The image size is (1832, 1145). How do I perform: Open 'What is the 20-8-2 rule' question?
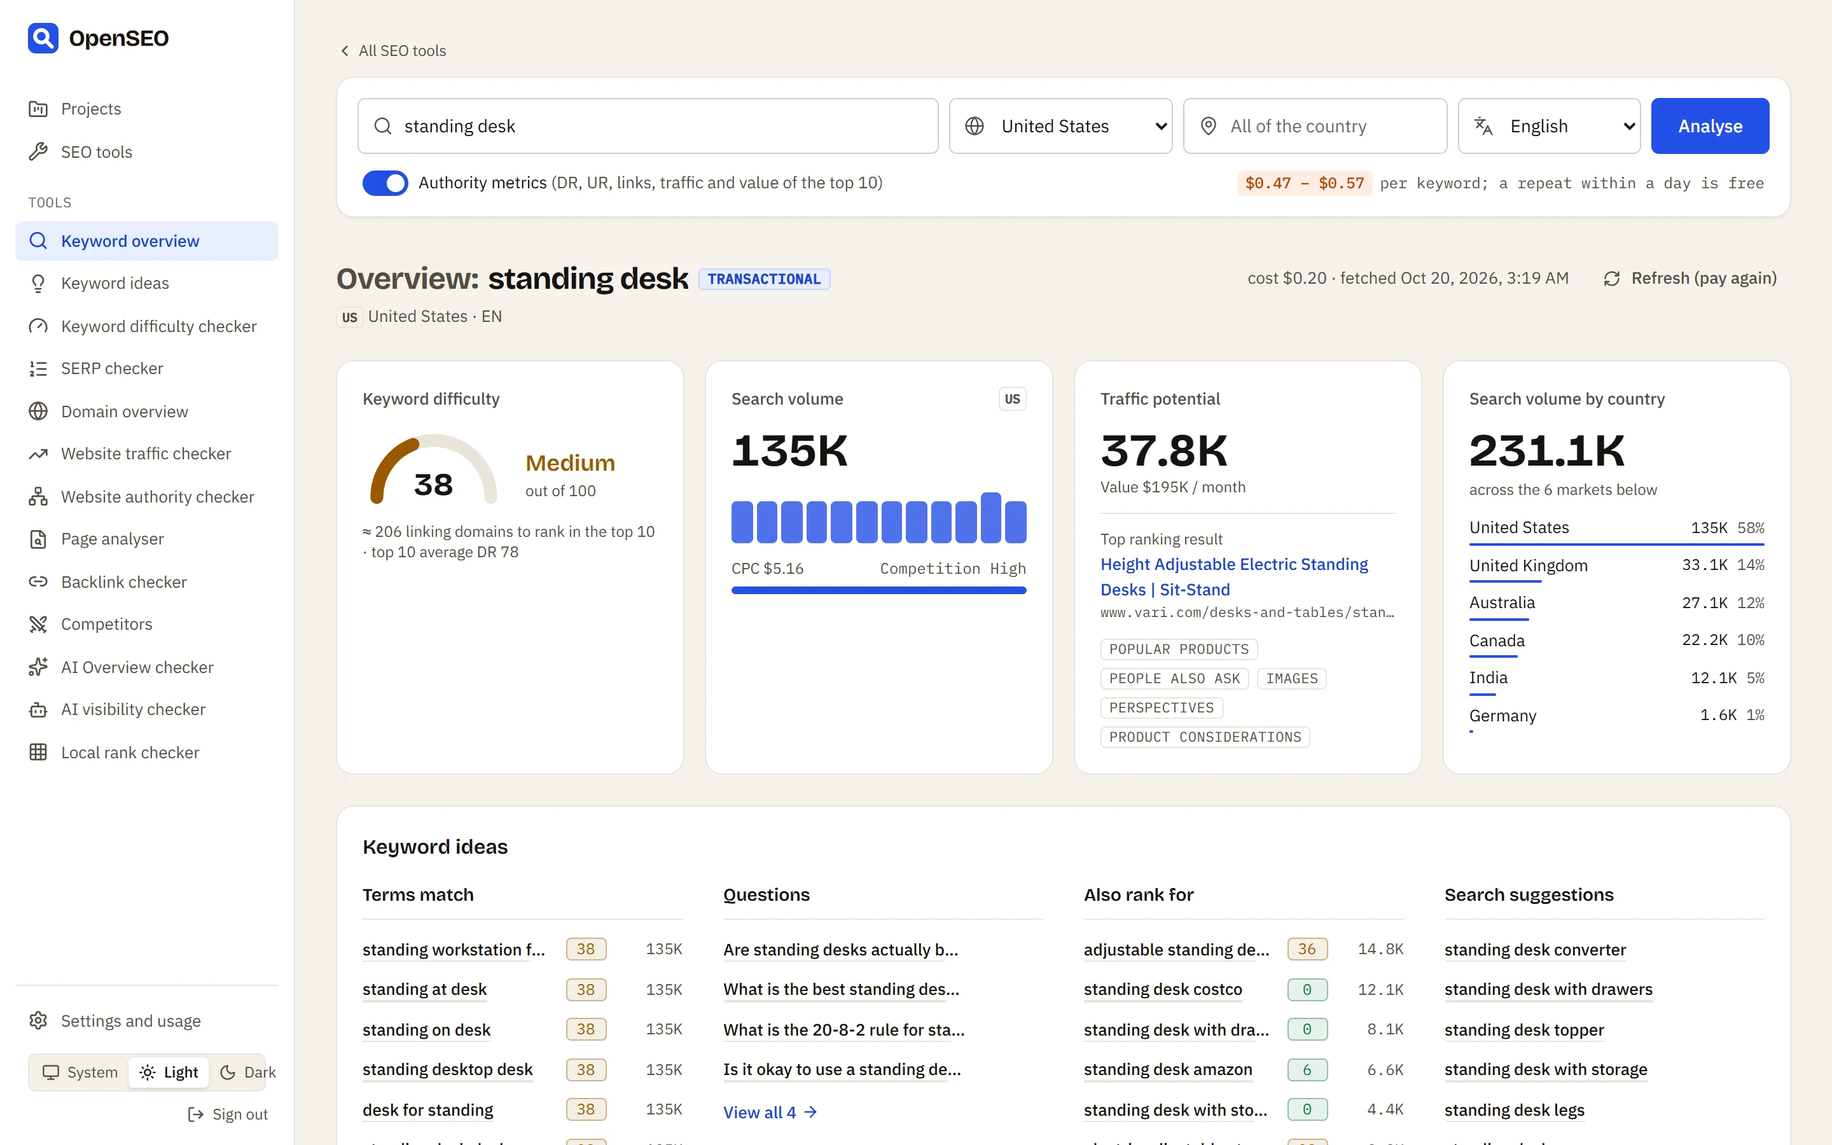(x=843, y=1029)
